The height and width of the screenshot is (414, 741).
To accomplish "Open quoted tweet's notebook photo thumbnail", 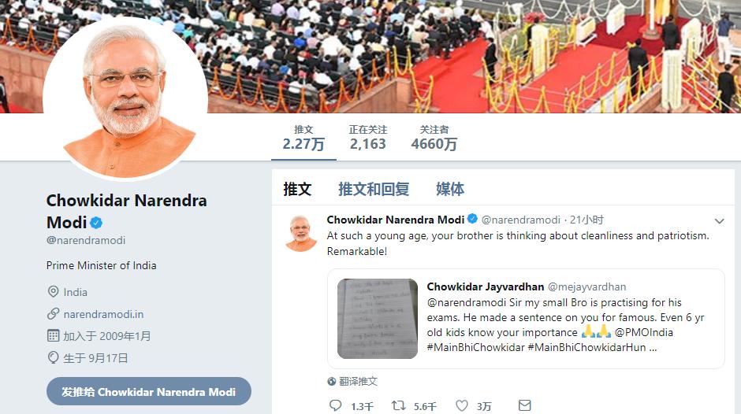I will coord(378,319).
